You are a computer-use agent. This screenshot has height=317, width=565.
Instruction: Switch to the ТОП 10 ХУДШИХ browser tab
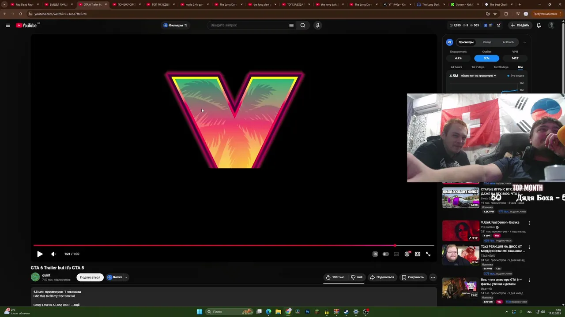click(160, 4)
